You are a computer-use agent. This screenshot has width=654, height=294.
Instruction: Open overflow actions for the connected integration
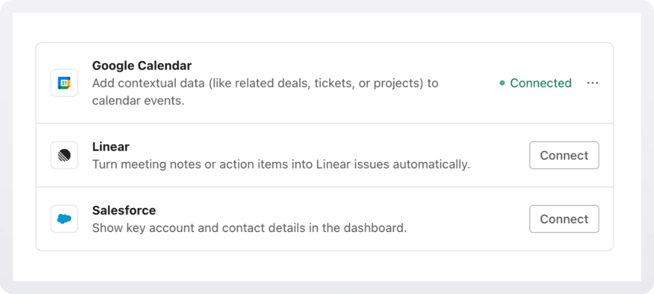tap(592, 83)
